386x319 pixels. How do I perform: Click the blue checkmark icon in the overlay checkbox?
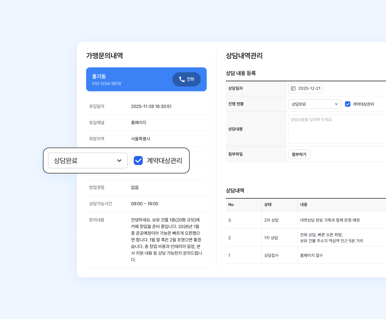(138, 160)
